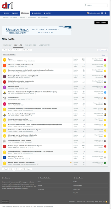
Task: Click the footer back-to-top arrow icon
Action: coord(104,202)
